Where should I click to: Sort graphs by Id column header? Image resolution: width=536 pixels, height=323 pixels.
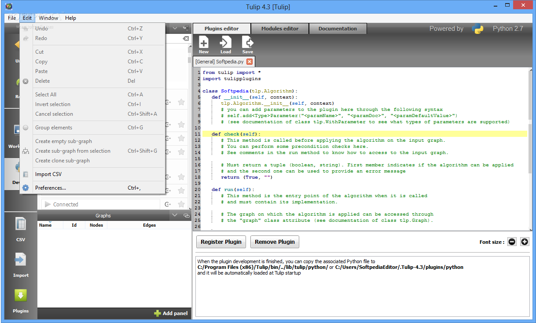pyautogui.click(x=74, y=225)
